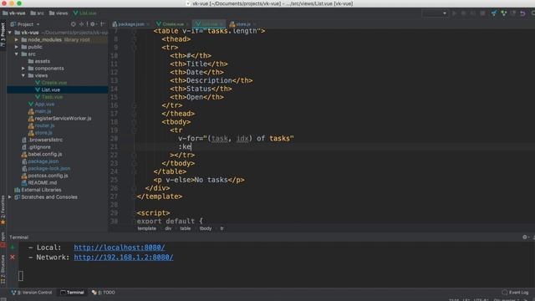535x301 pixels.
Task: Place cursor after ':ke' on line 21
Action: (x=191, y=147)
